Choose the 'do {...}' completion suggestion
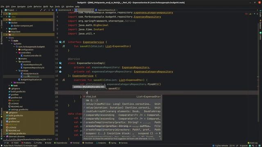Image resolution: width=262 pixels, height=147 pixels. tap(122, 100)
